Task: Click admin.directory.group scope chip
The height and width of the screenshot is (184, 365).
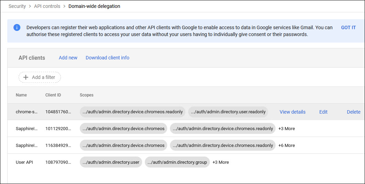Action: (177, 162)
